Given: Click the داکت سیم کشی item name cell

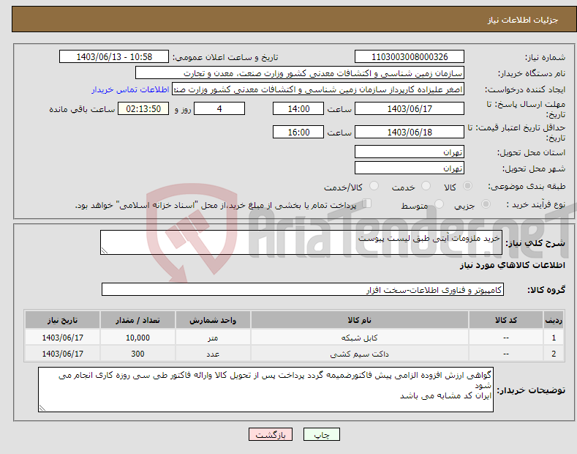Looking at the screenshot, I should coord(360,354).
